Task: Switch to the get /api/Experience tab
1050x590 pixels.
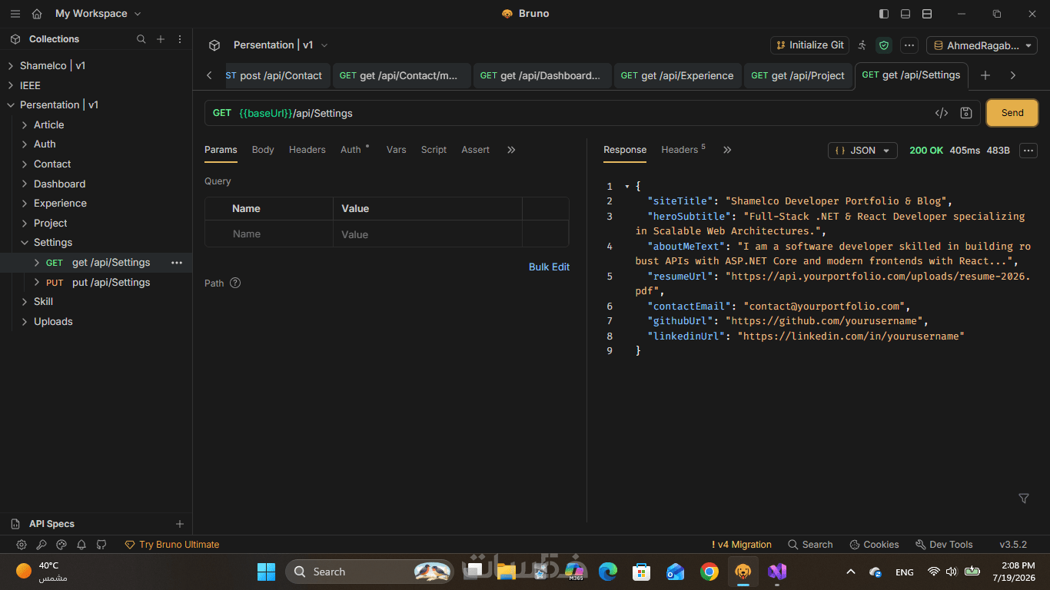Action: coord(677,75)
